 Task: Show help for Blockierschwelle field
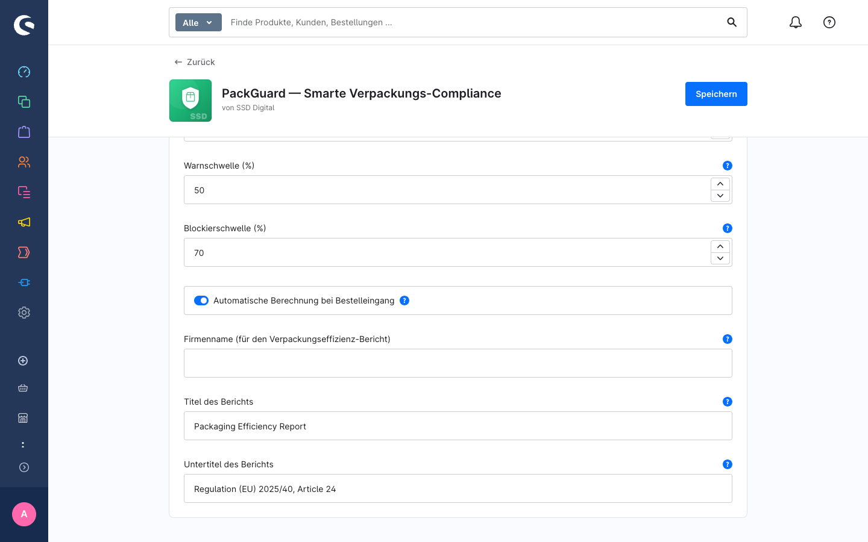click(728, 228)
